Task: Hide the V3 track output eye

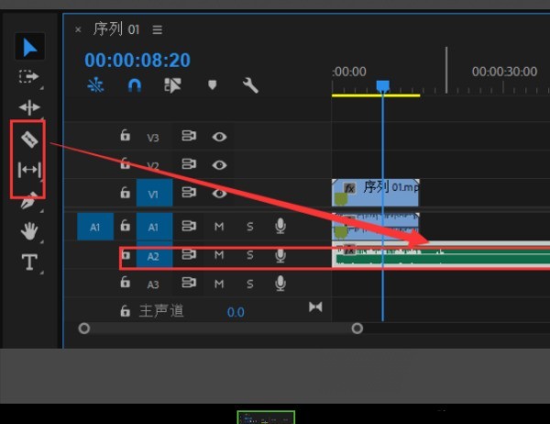Action: point(219,137)
